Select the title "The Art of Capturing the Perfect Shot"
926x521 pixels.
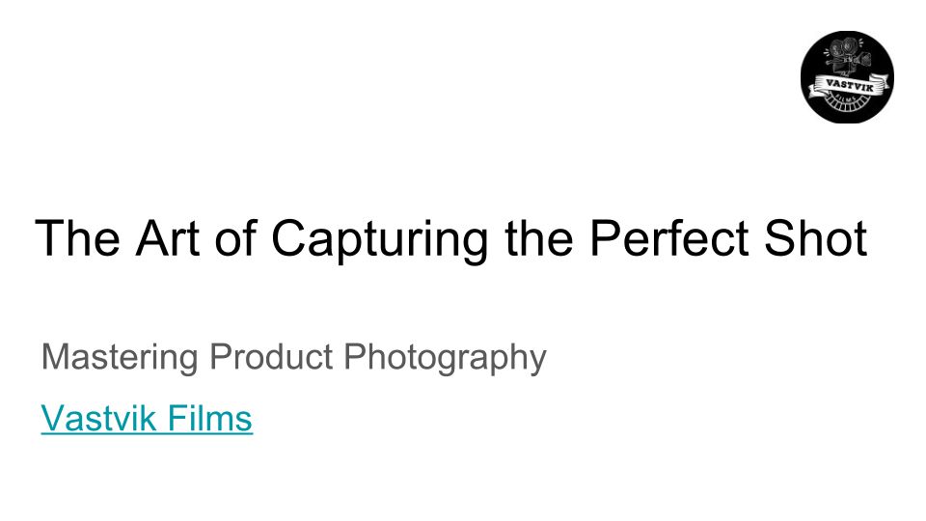coord(450,238)
